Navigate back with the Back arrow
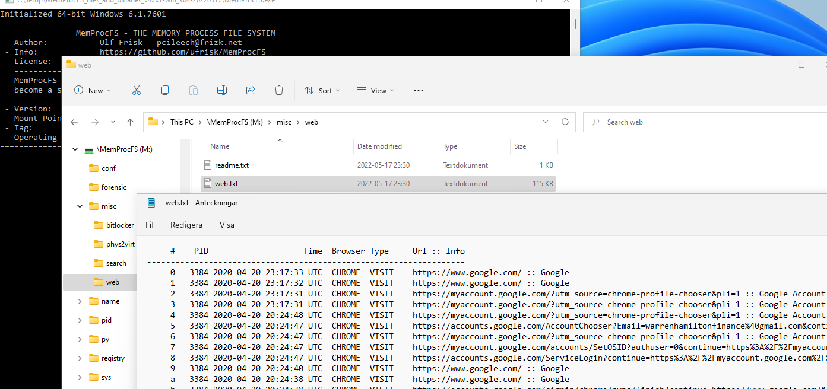Screen dimensions: 827x389 click(74, 122)
